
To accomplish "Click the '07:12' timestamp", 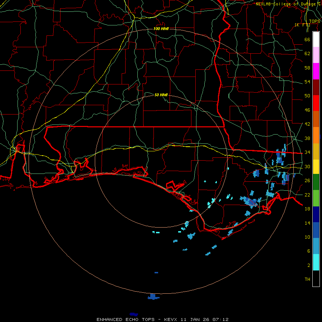I will (220, 319).
